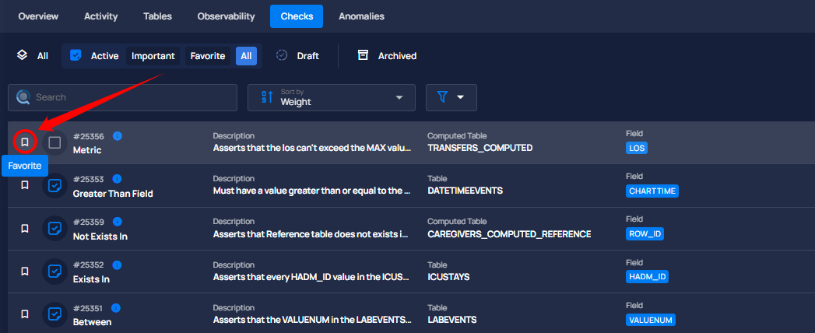This screenshot has height=333, width=815.
Task: Mark the Between check #25351 as favorite
Action: pos(24,314)
